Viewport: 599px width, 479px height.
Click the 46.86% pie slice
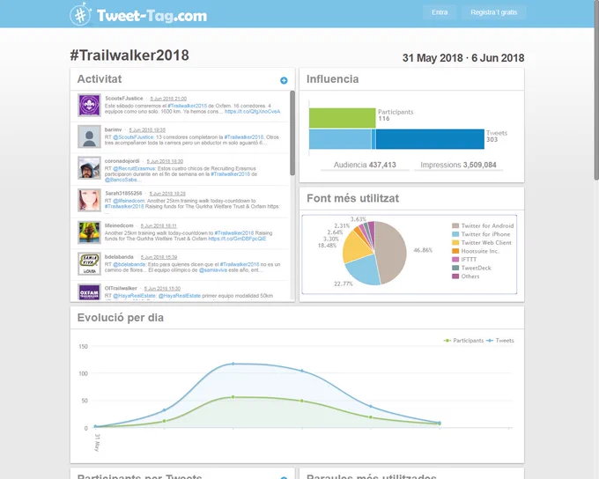392,252
